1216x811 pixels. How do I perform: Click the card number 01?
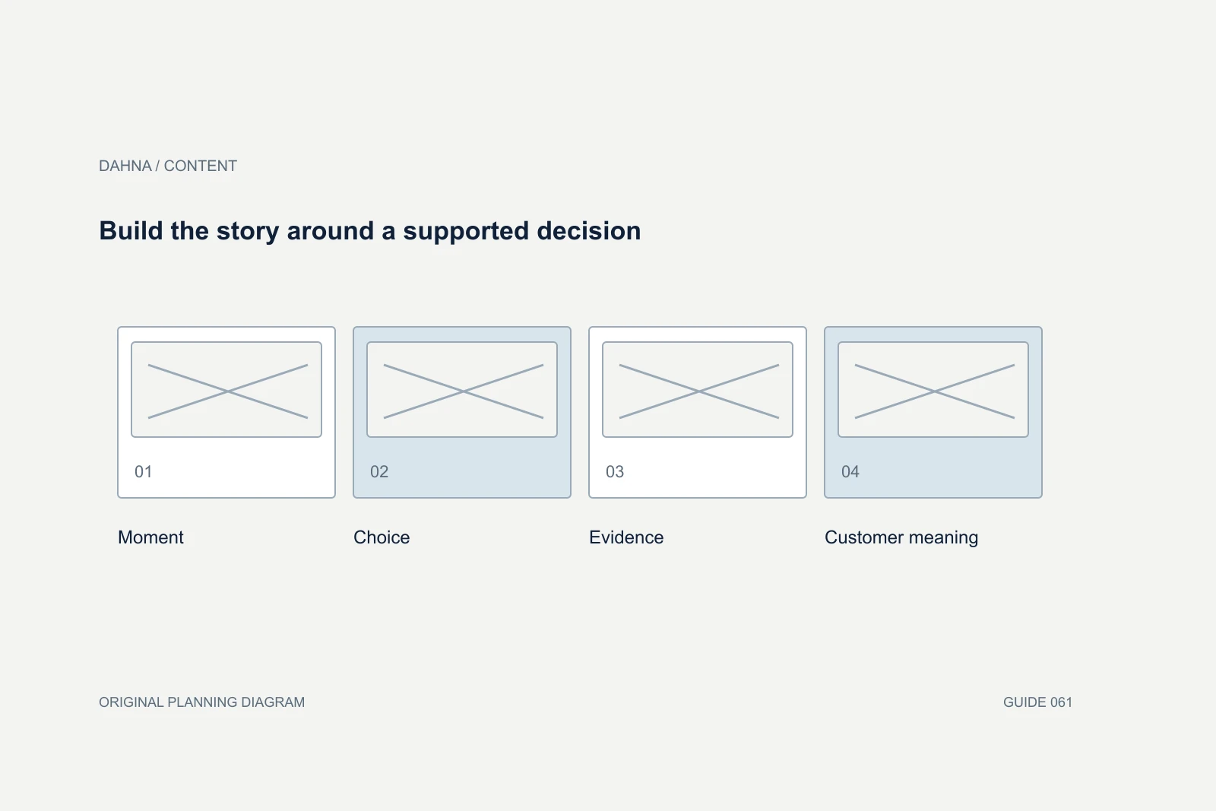point(144,471)
